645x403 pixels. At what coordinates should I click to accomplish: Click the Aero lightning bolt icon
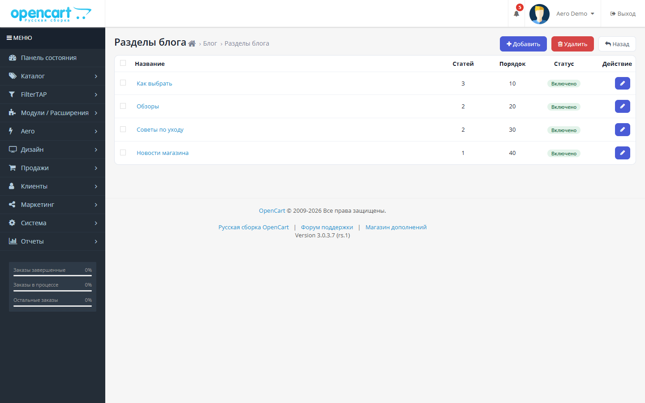tap(11, 131)
